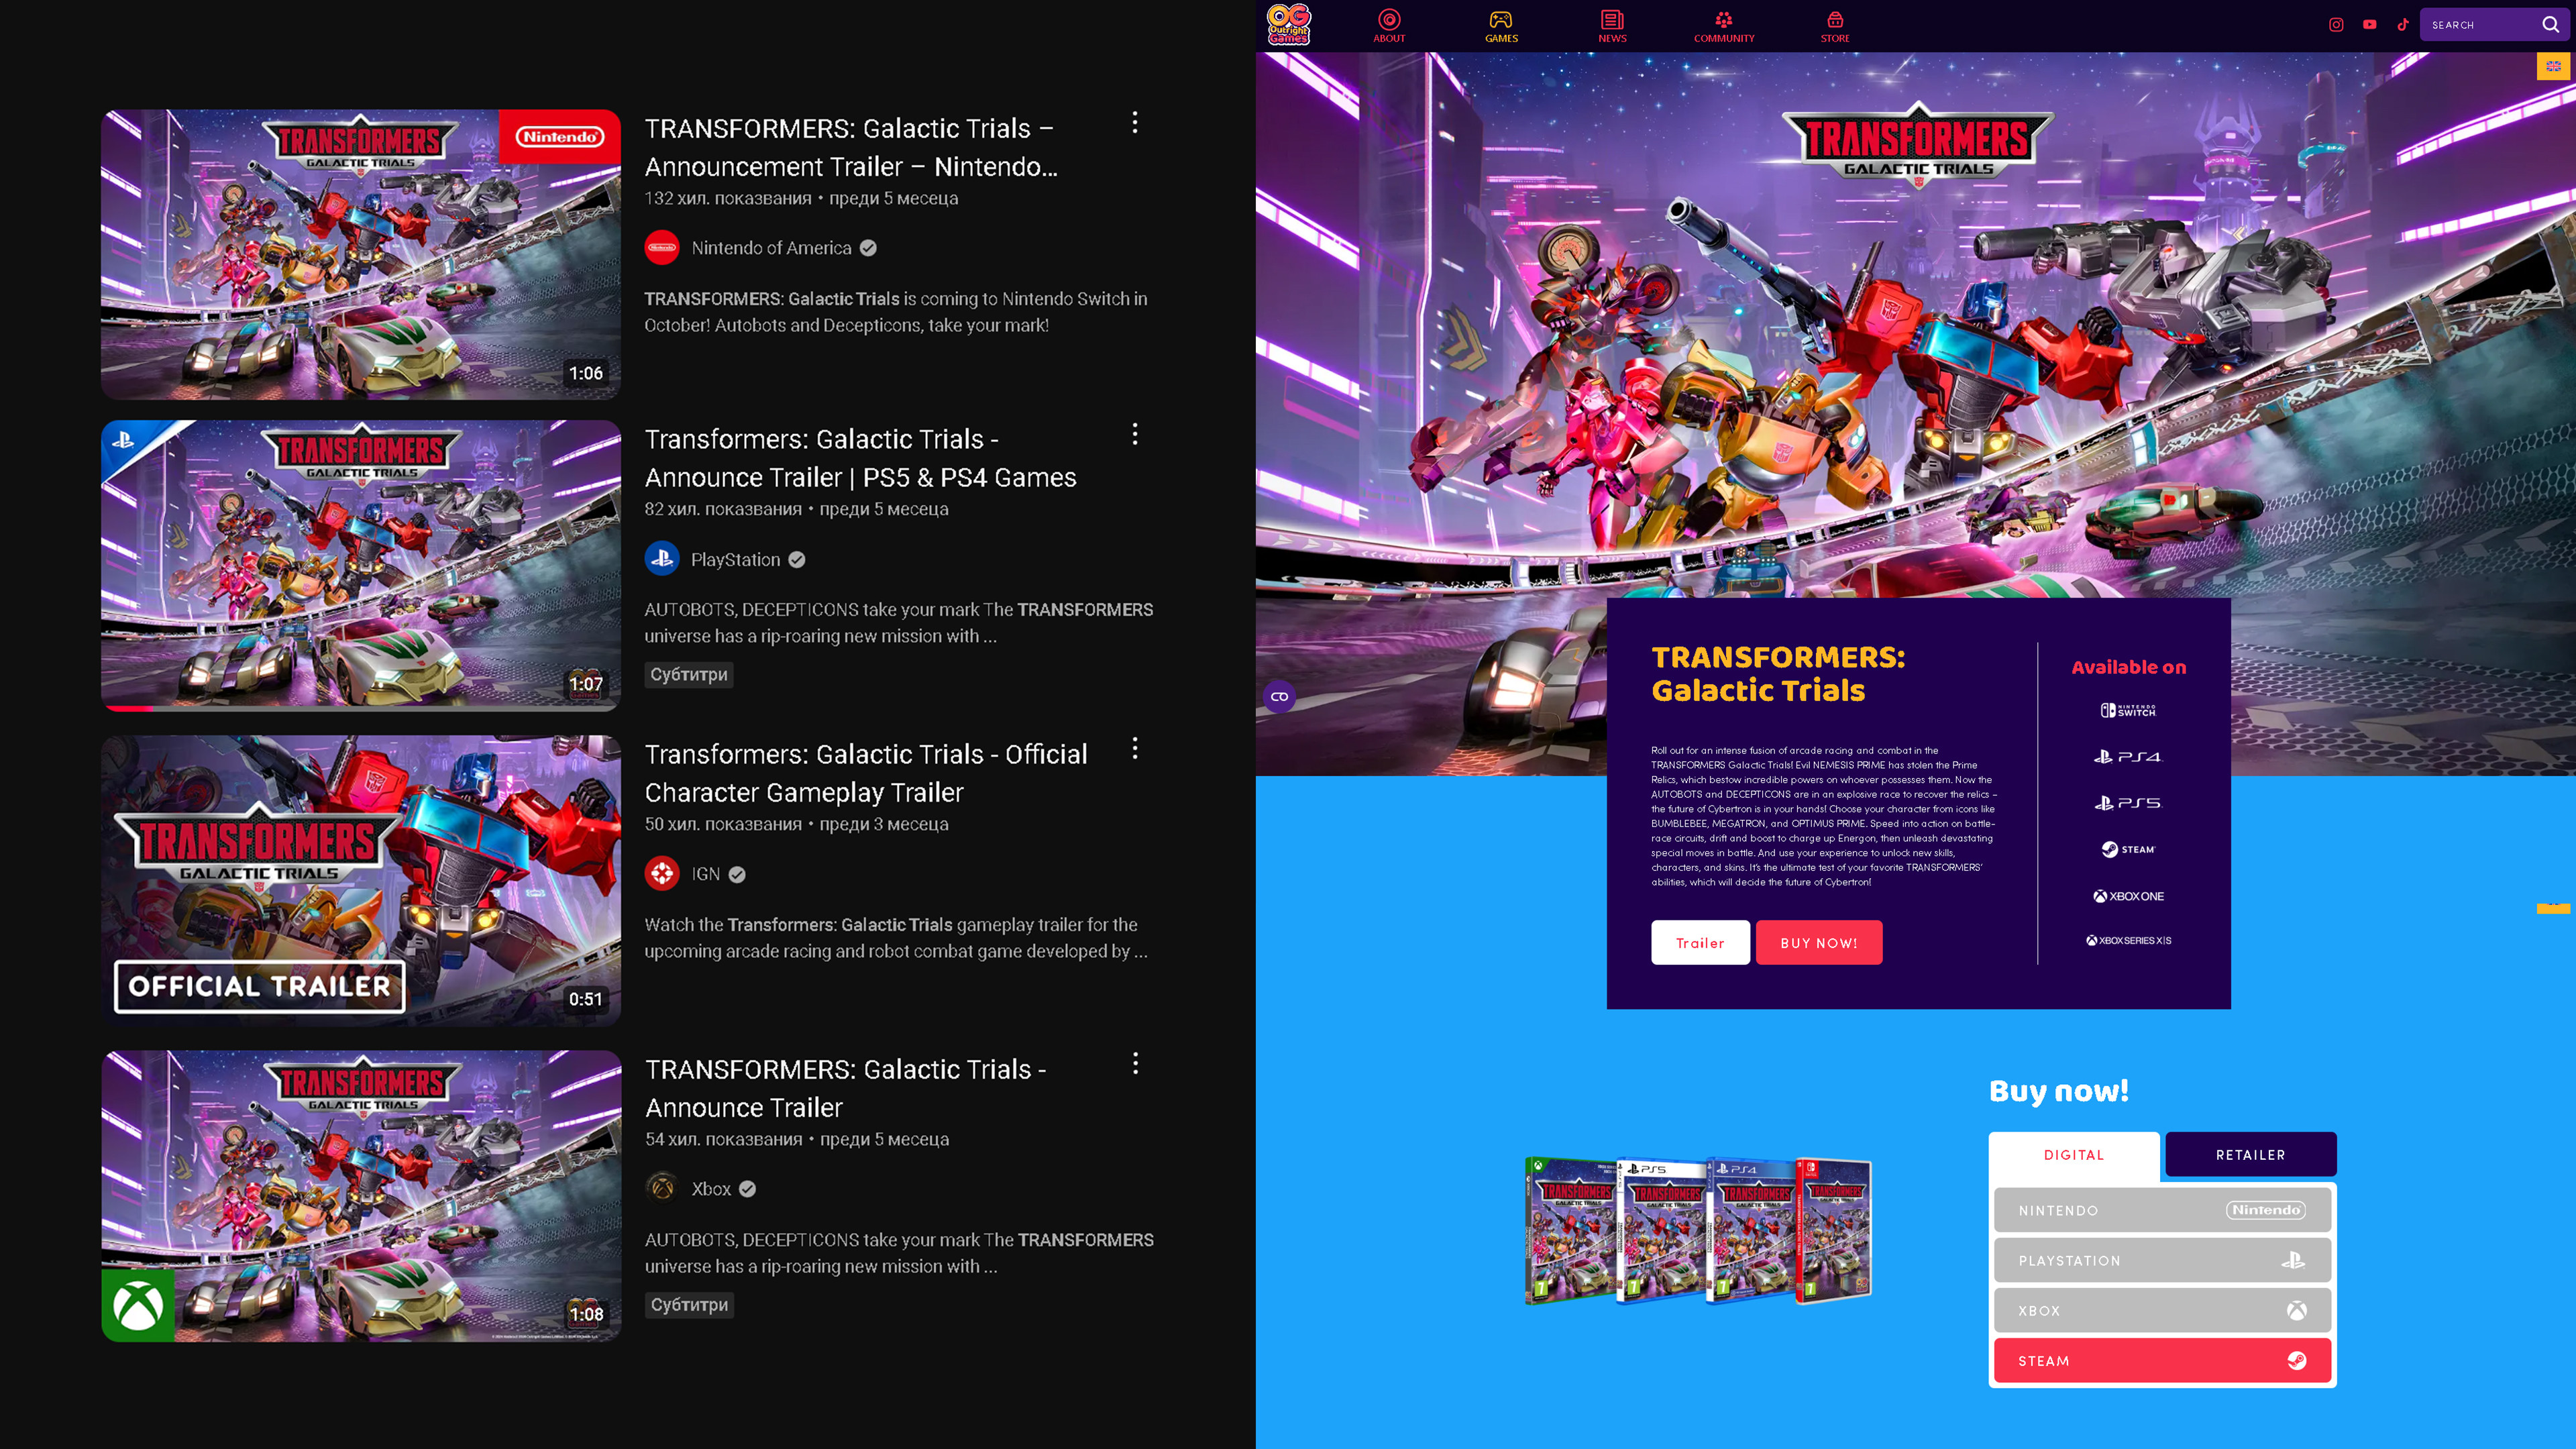This screenshot has height=1449, width=2576.
Task: Open the Instagram icon in header
Action: (2336, 25)
